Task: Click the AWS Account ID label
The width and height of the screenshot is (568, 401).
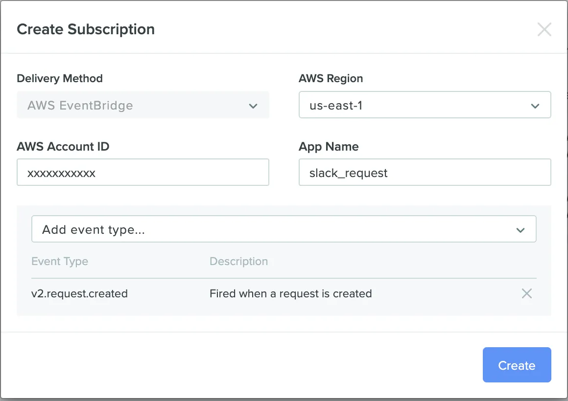Action: click(63, 146)
